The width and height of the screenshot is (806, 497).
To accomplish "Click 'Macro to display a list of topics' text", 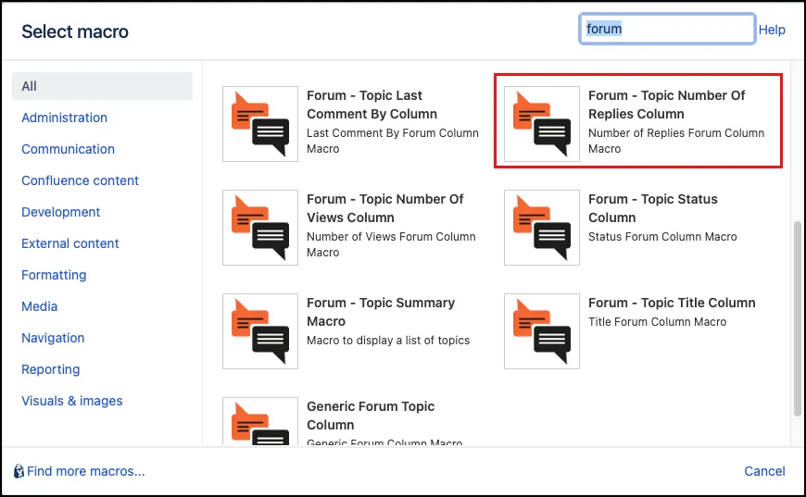I will pyautogui.click(x=388, y=341).
